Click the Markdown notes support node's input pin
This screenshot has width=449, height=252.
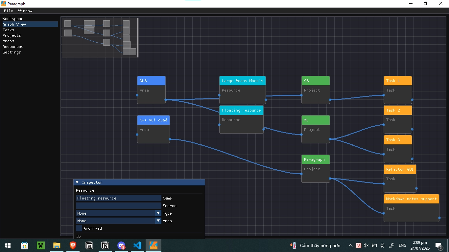384,213
